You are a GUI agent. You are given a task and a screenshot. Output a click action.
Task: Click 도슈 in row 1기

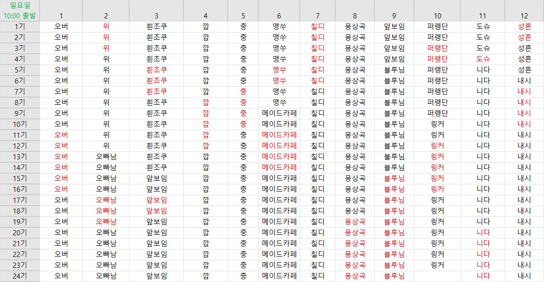483,26
